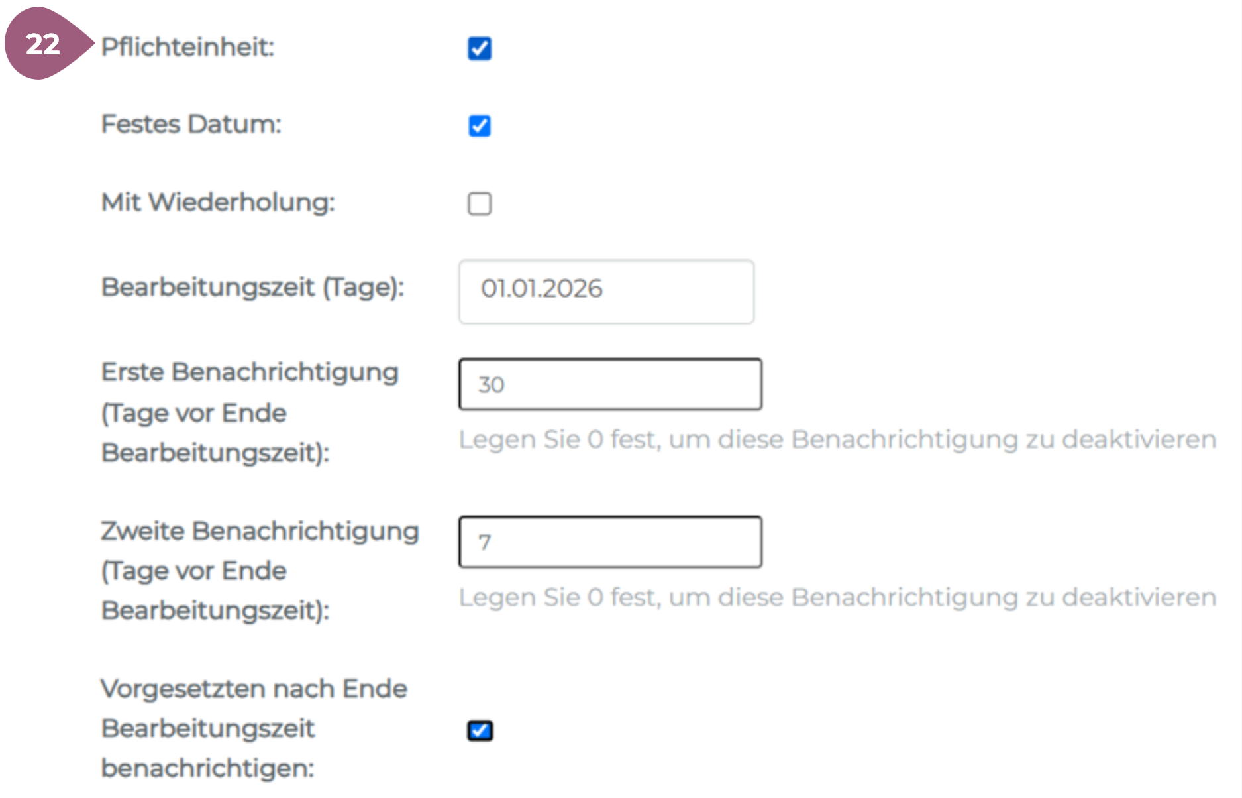Screen dimensions: 1242x798
Task: Disable the Festes Datum checkbox
Action: point(480,126)
